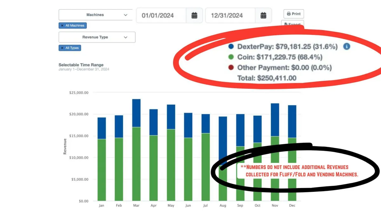Select the blue DexterPay segment for December
This screenshot has width=381, height=214.
[292, 121]
